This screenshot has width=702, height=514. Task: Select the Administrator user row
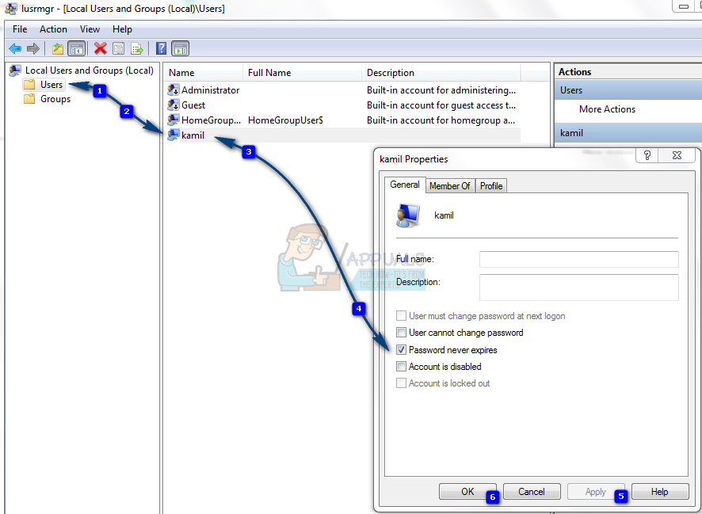343,90
